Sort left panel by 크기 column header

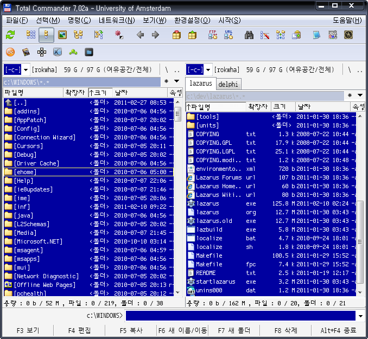click(100, 93)
